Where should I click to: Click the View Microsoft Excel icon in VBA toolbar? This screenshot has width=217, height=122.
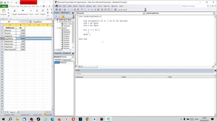click(x=57, y=9)
